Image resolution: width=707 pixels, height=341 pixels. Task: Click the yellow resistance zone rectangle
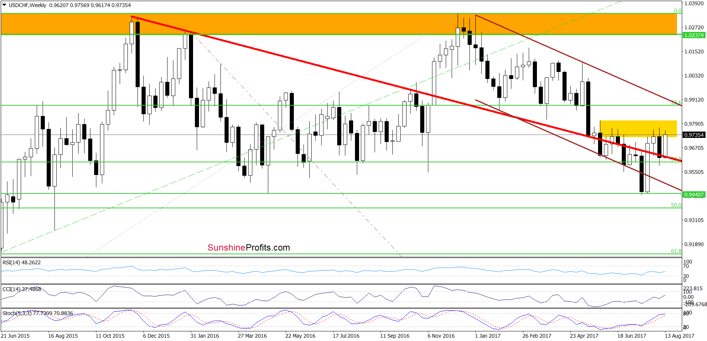[638, 129]
